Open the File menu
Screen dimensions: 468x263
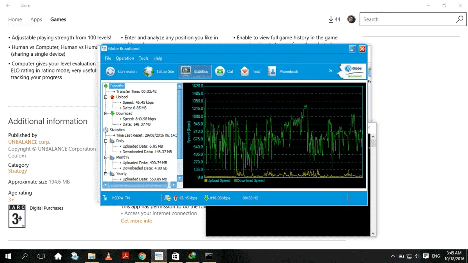tap(108, 58)
